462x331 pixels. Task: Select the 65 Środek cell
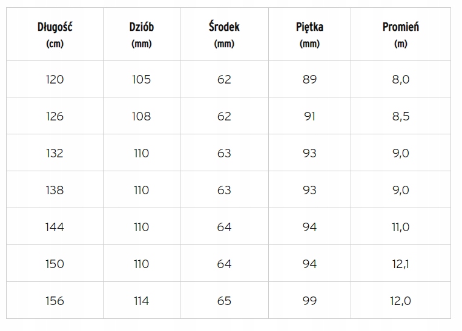224,301
